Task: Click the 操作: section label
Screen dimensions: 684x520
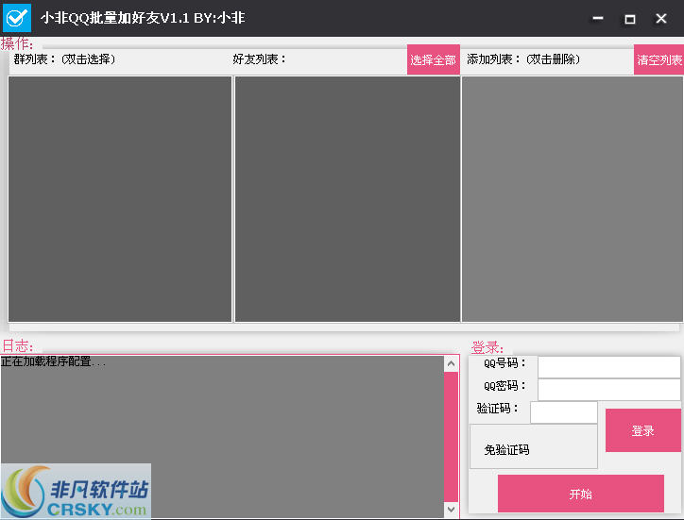Action: (x=17, y=43)
